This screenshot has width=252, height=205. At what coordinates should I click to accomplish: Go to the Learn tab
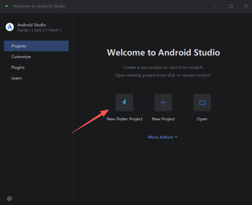[x=36, y=78]
